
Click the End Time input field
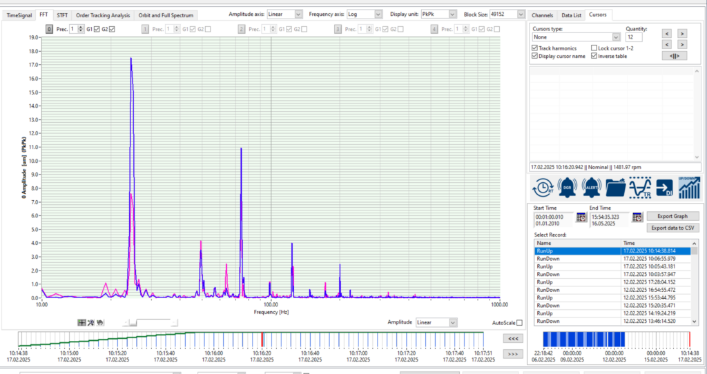(x=610, y=220)
